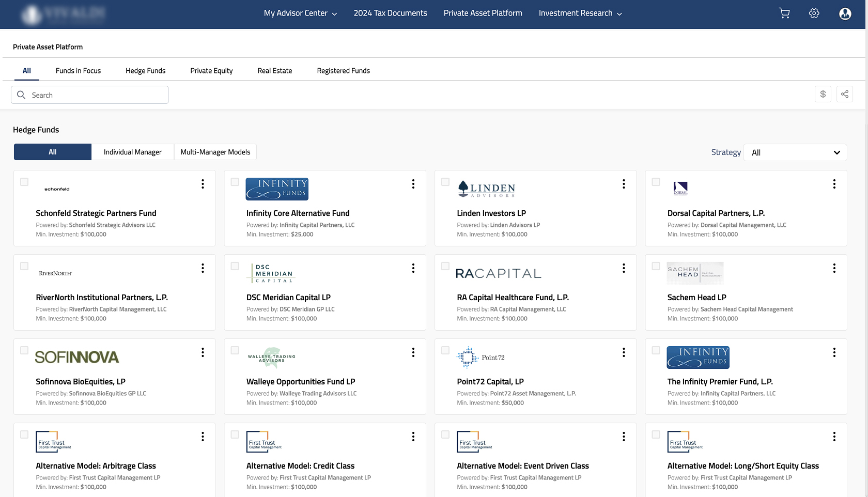Select the All hedge fund filter button
Image resolution: width=868 pixels, height=497 pixels.
53,152
